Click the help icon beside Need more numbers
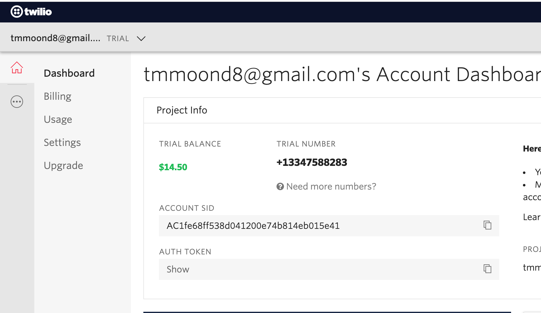Image resolution: width=541 pixels, height=313 pixels. tap(280, 186)
